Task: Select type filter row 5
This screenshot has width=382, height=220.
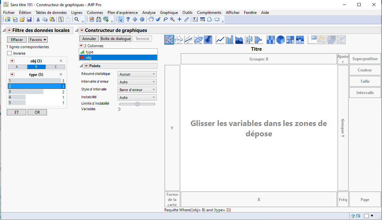Action: tap(37, 103)
